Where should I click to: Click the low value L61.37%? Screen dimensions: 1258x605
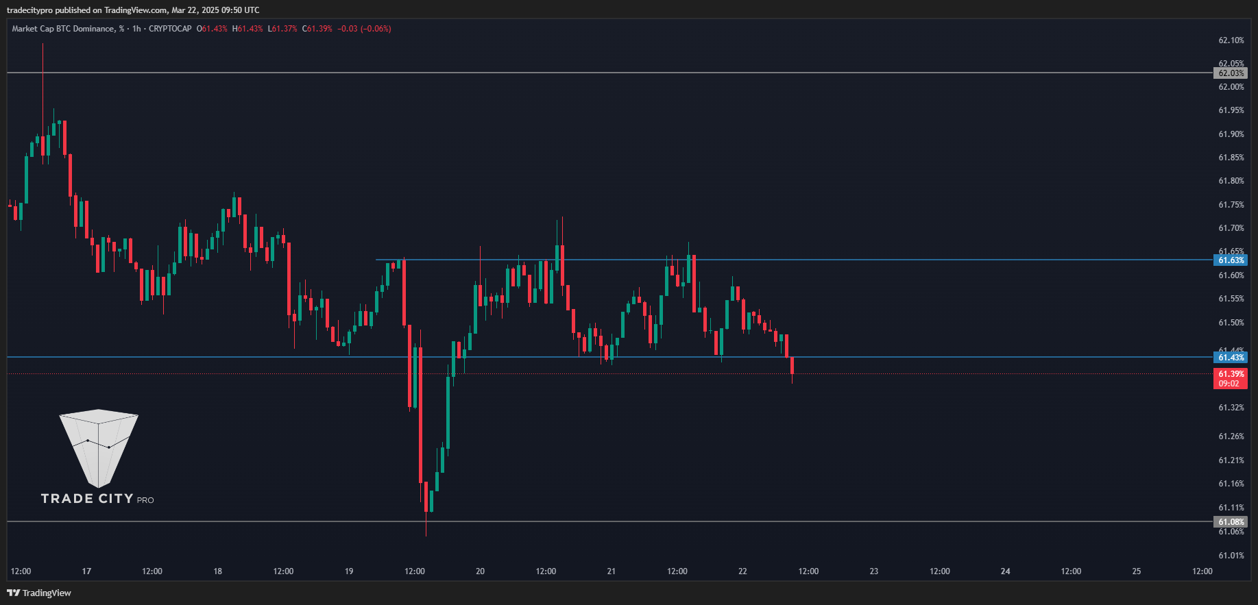[x=282, y=29]
